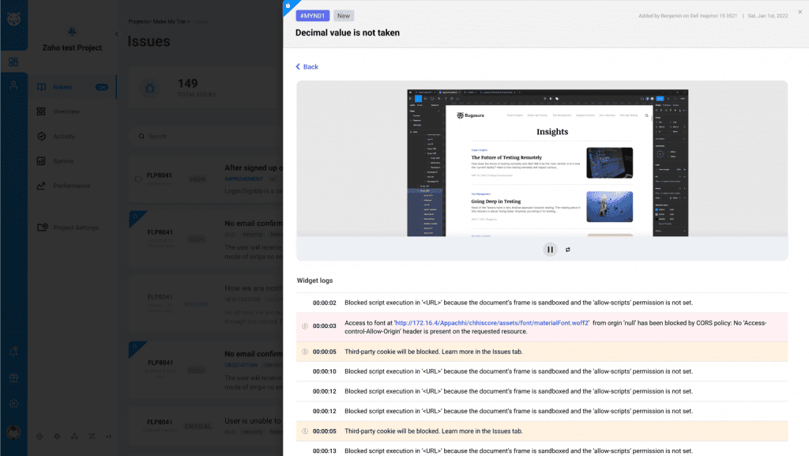Open Issues in the project sidebar

pyautogui.click(x=62, y=87)
